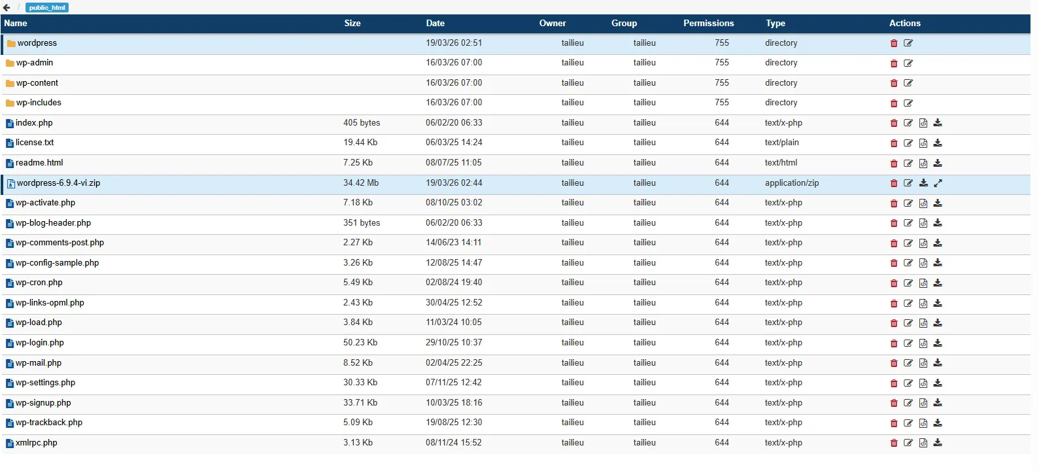The height and width of the screenshot is (471, 1039).
Task: Open code editor for index.php
Action: [x=923, y=124]
